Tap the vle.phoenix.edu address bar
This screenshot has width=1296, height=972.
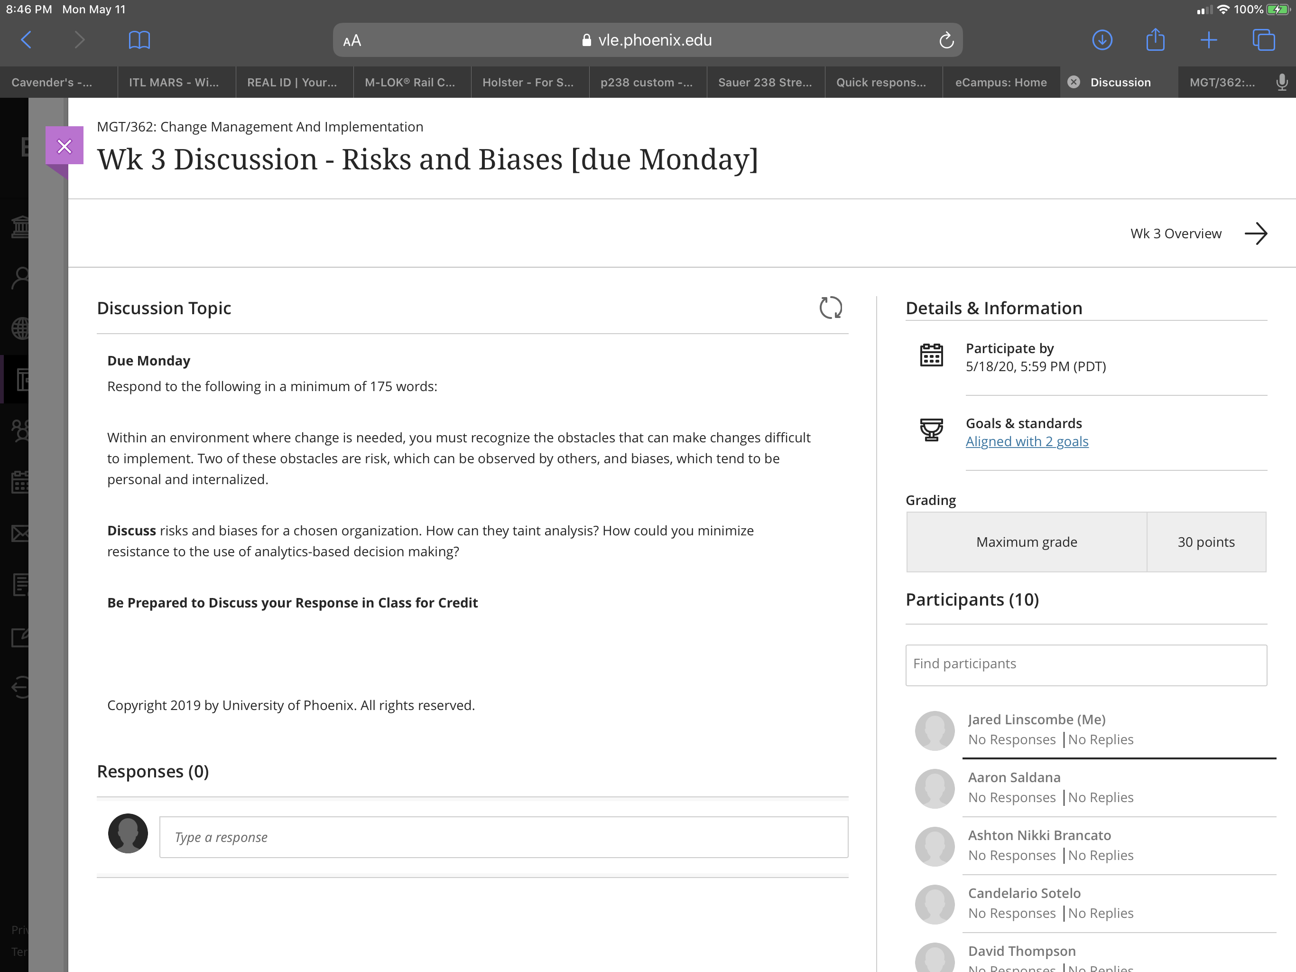pos(647,40)
